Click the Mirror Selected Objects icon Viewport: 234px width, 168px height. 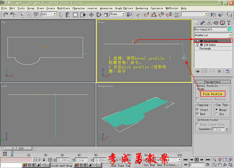[x=213, y=15]
